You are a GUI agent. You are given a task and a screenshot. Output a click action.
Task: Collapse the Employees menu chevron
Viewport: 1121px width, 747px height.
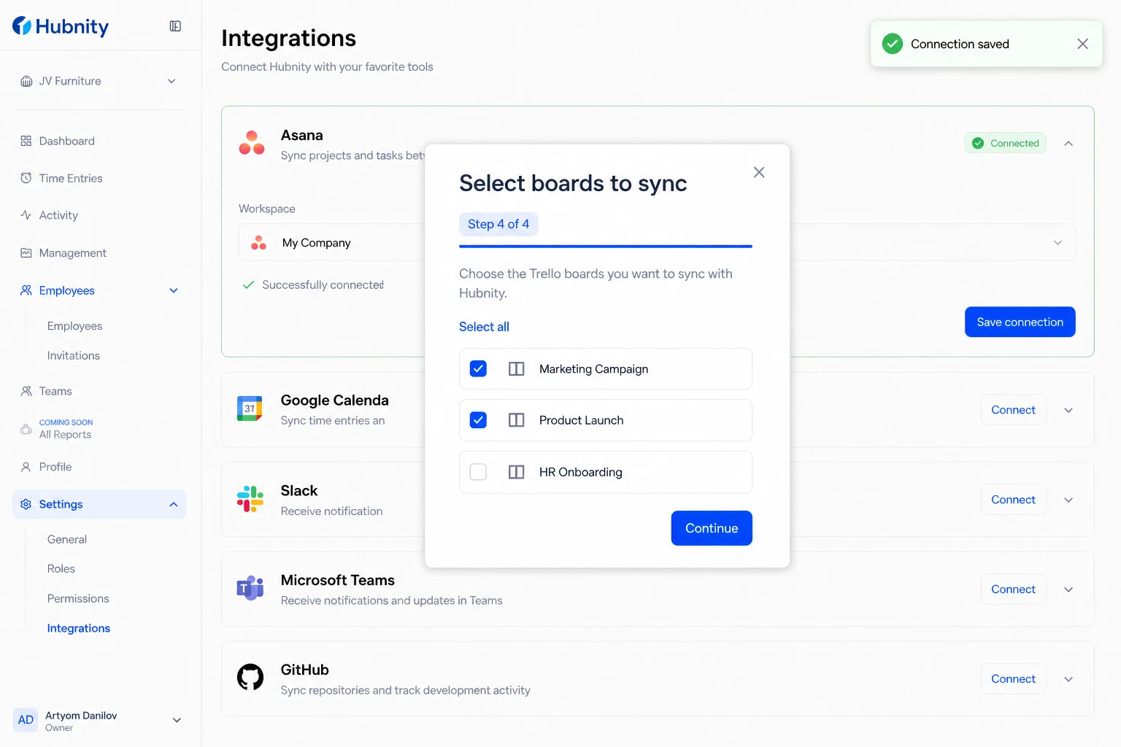pyautogui.click(x=174, y=290)
